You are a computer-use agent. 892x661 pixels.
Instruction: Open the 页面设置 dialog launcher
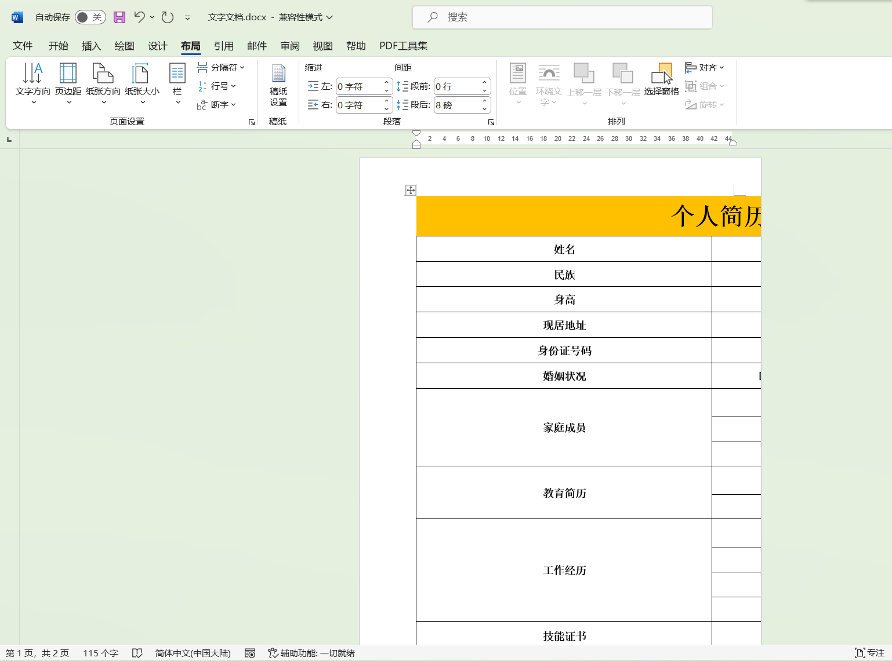[252, 122]
